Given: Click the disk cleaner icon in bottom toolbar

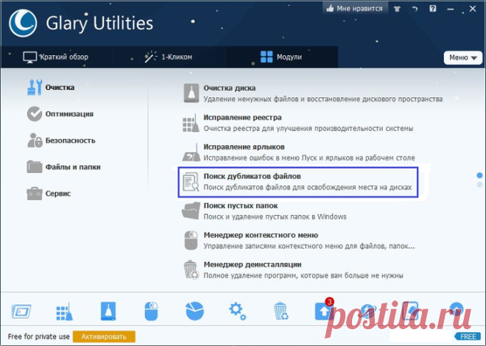Looking at the screenshot, I should (x=108, y=311).
